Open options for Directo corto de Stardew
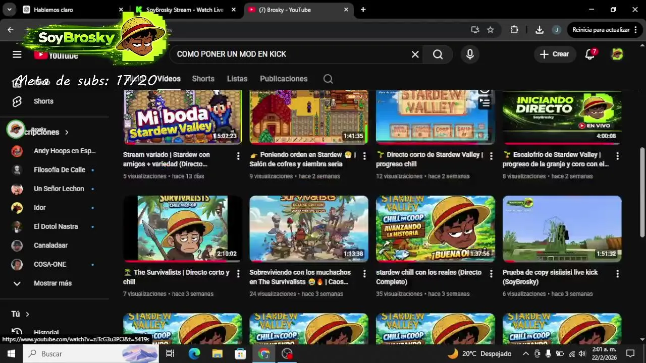The height and width of the screenshot is (363, 646). point(491,156)
